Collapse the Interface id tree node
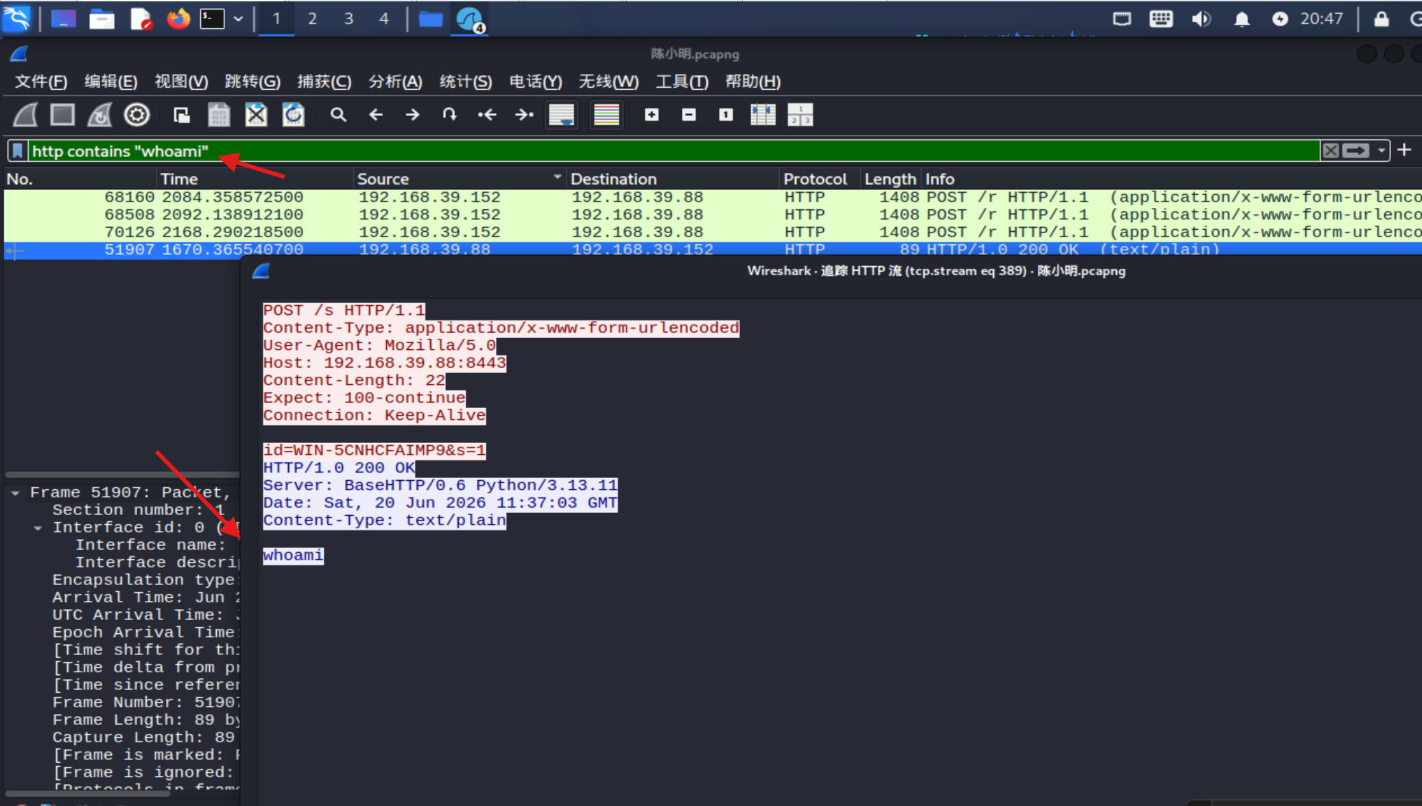 click(x=38, y=528)
